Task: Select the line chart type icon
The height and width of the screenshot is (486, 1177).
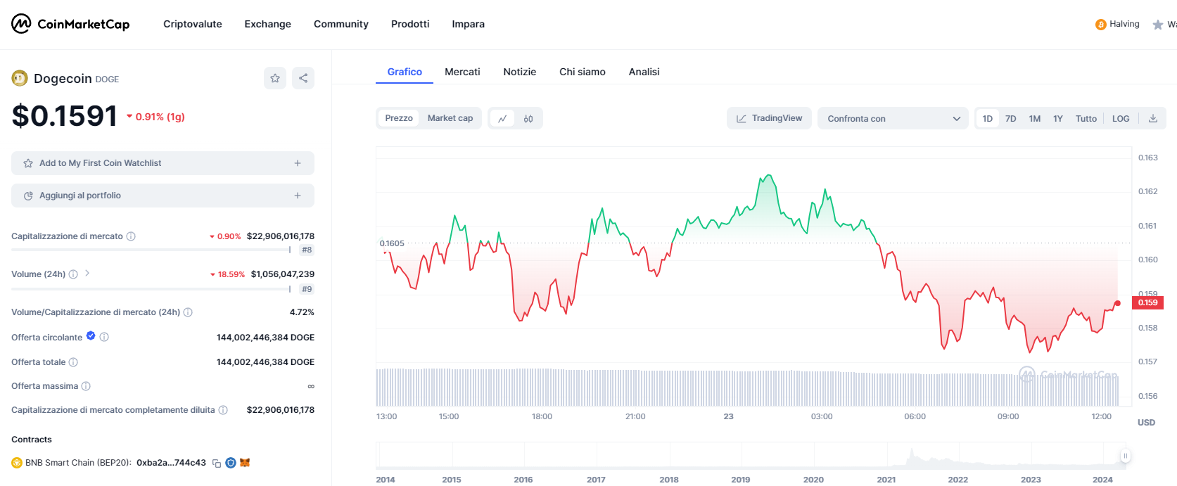Action: coord(502,119)
